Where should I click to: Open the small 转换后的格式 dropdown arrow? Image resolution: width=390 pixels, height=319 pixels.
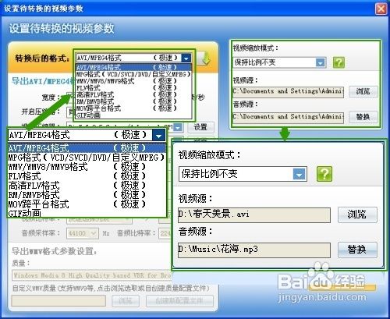tap(186, 58)
